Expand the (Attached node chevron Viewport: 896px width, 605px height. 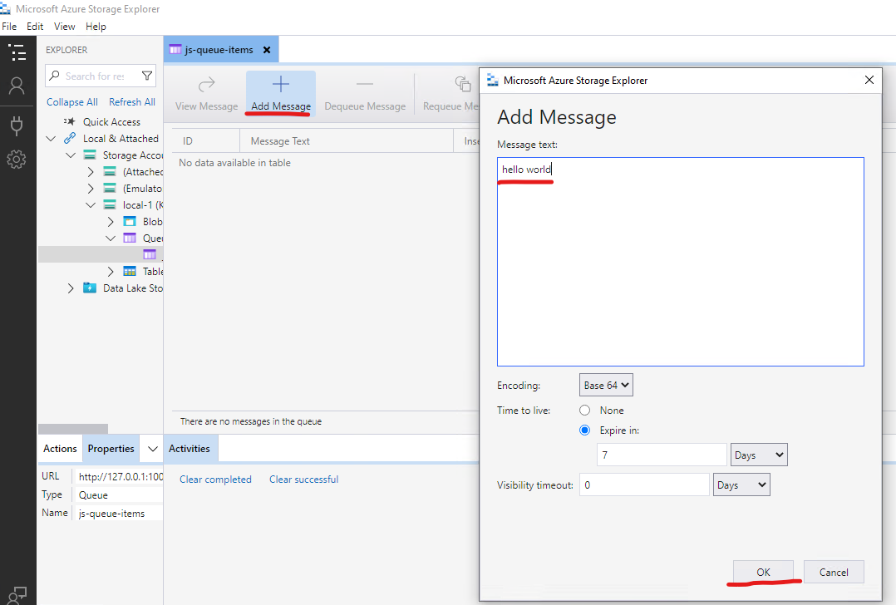[x=91, y=171]
